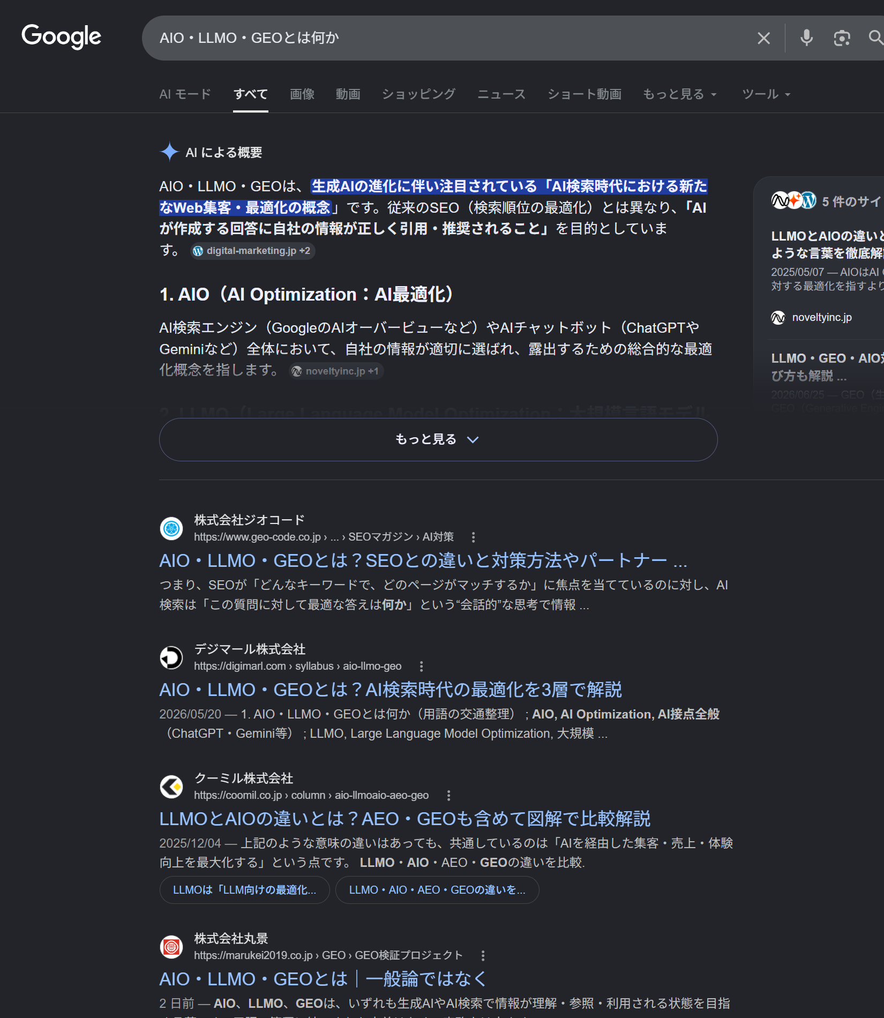Click the search query input field
The width and height of the screenshot is (884, 1018).
tap(450, 38)
